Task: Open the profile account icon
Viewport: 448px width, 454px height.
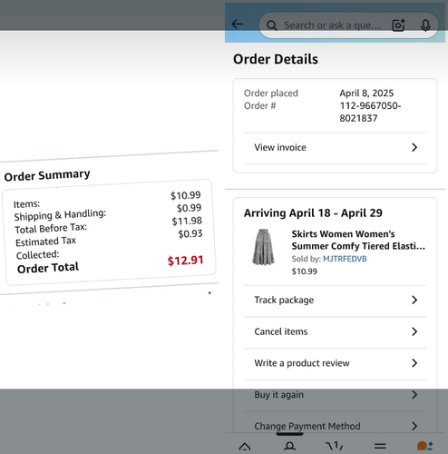Action: 289,446
